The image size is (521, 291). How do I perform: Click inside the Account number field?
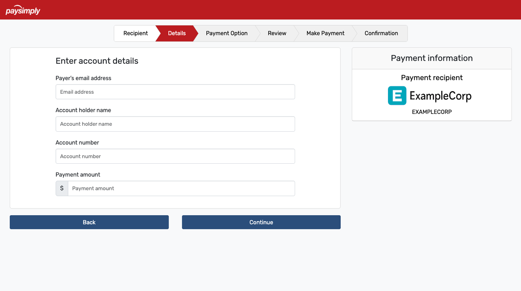pyautogui.click(x=175, y=156)
